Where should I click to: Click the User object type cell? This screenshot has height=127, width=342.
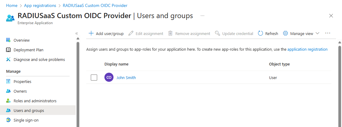click(273, 78)
